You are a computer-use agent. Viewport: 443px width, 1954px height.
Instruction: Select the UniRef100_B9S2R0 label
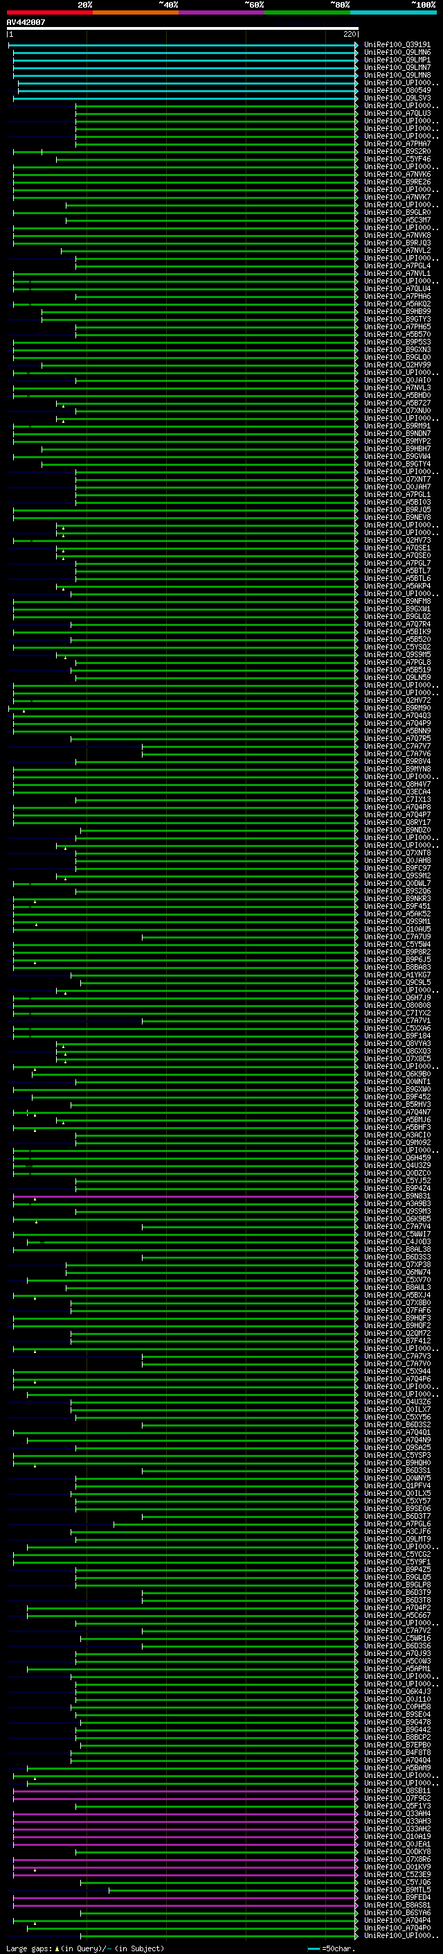397,152
